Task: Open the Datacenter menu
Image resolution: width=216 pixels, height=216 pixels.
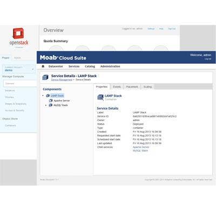Action: click(56, 66)
